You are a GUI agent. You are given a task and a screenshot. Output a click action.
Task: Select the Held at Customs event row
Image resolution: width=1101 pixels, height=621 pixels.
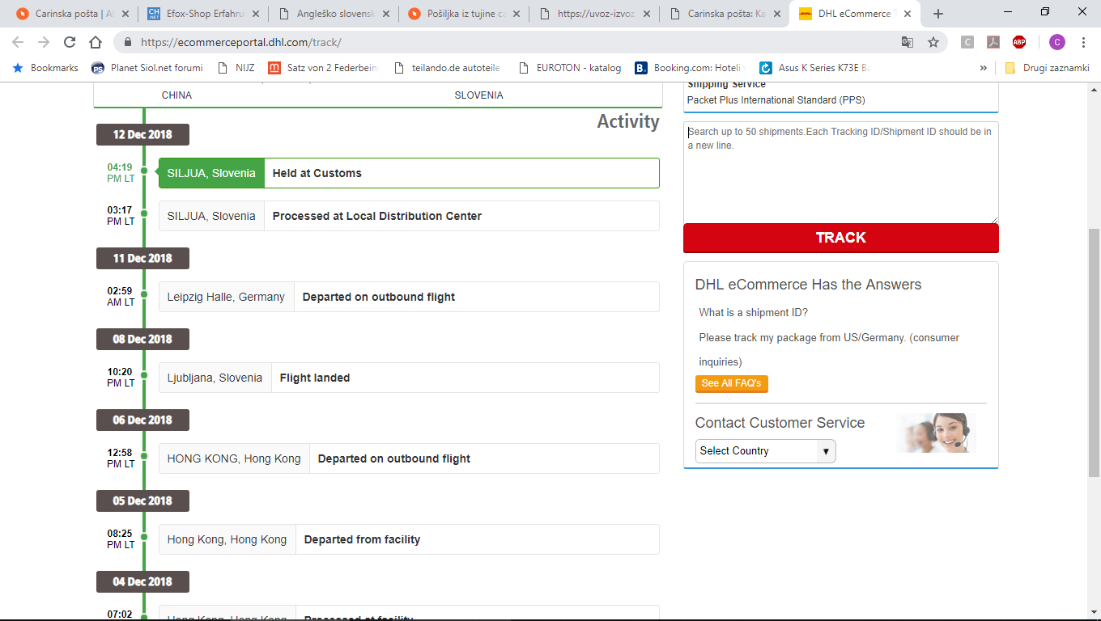tap(409, 173)
